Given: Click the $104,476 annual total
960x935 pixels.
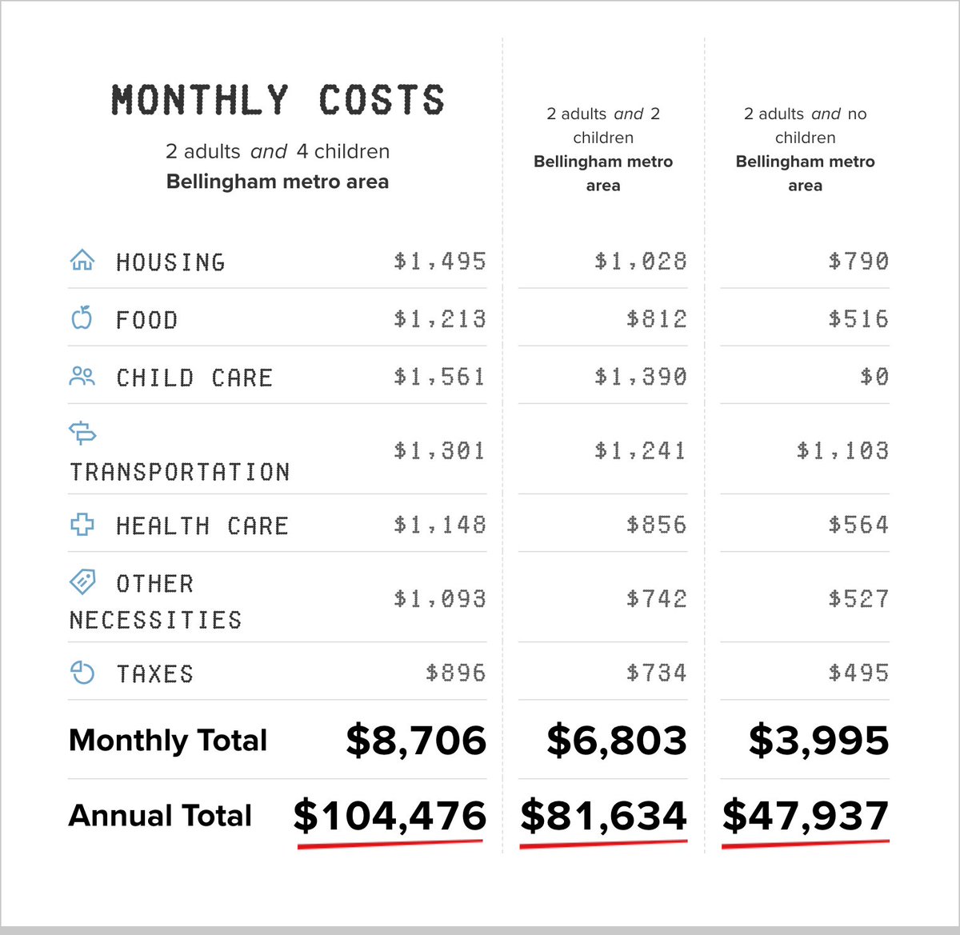Looking at the screenshot, I should 390,816.
